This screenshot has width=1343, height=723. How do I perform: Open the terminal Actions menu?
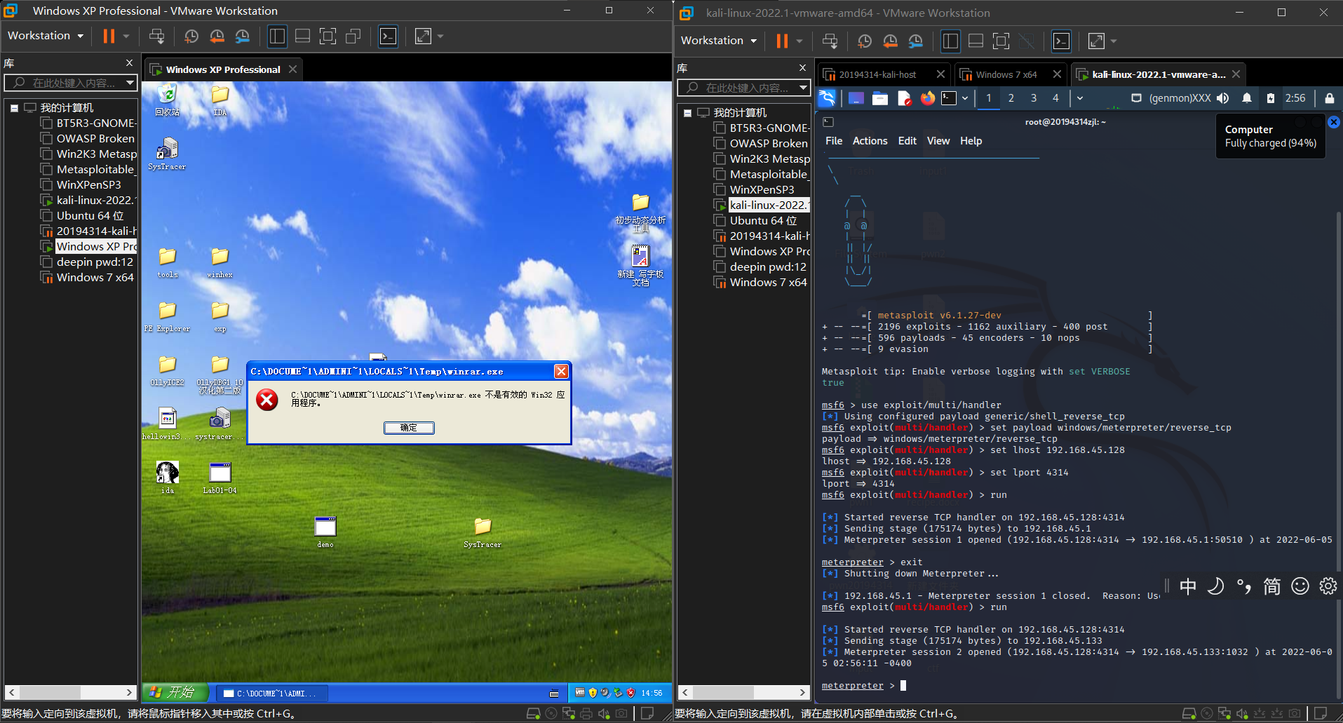(870, 141)
